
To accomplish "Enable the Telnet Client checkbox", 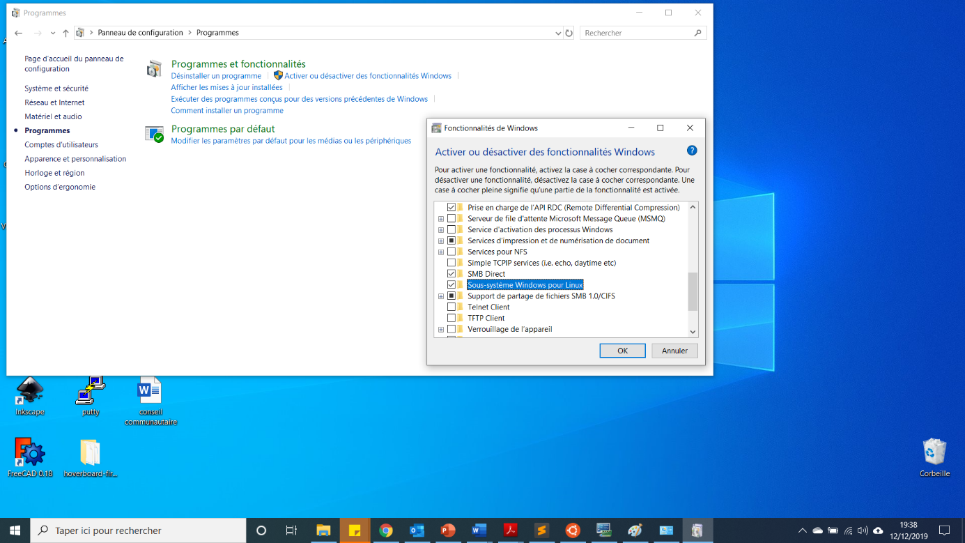I will pyautogui.click(x=451, y=307).
